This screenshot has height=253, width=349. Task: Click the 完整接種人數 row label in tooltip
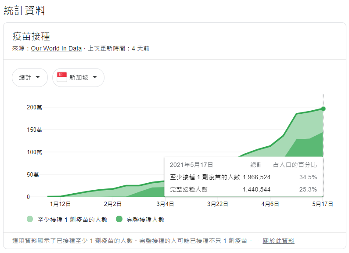[x=189, y=189]
